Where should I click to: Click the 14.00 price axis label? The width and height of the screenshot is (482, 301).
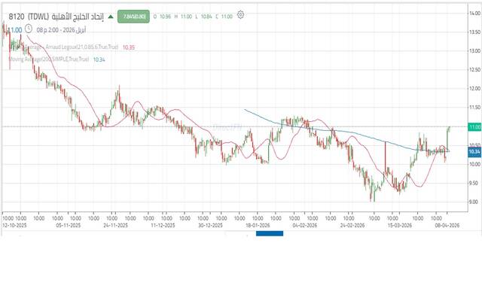tap(474, 14)
